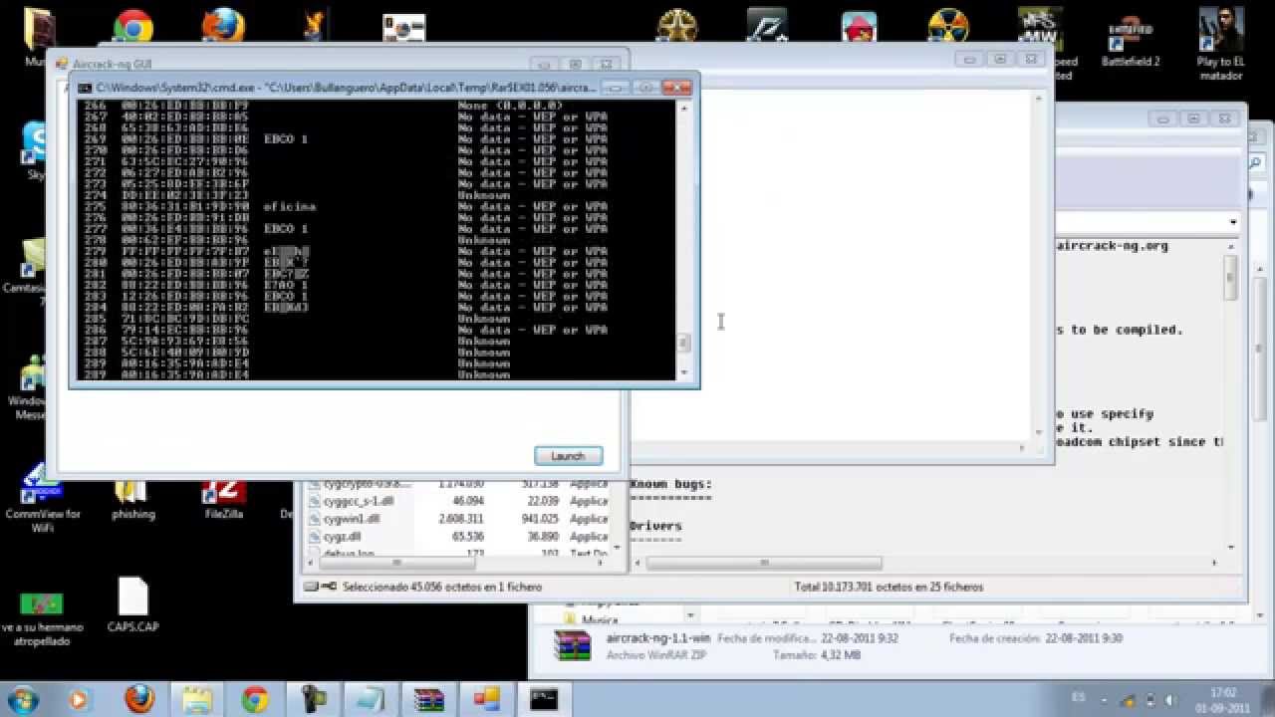
Task: Click the ES language indicator in tray
Action: click(x=1079, y=698)
